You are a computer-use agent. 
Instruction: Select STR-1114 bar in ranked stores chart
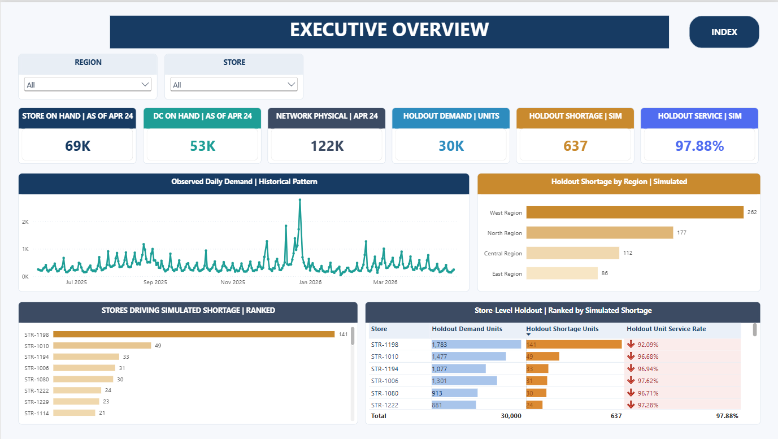75,413
